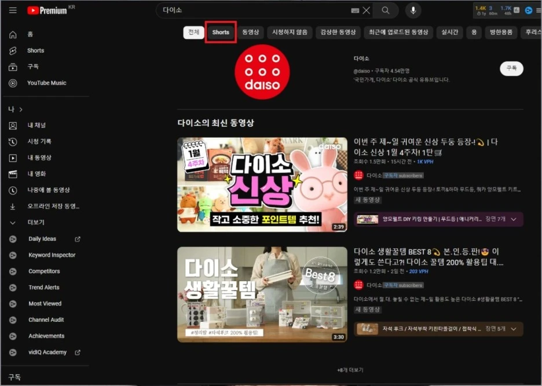Play the 다이소 생활꿀템 video thumbnail
Viewport: 542px width, 386px height.
[262, 295]
